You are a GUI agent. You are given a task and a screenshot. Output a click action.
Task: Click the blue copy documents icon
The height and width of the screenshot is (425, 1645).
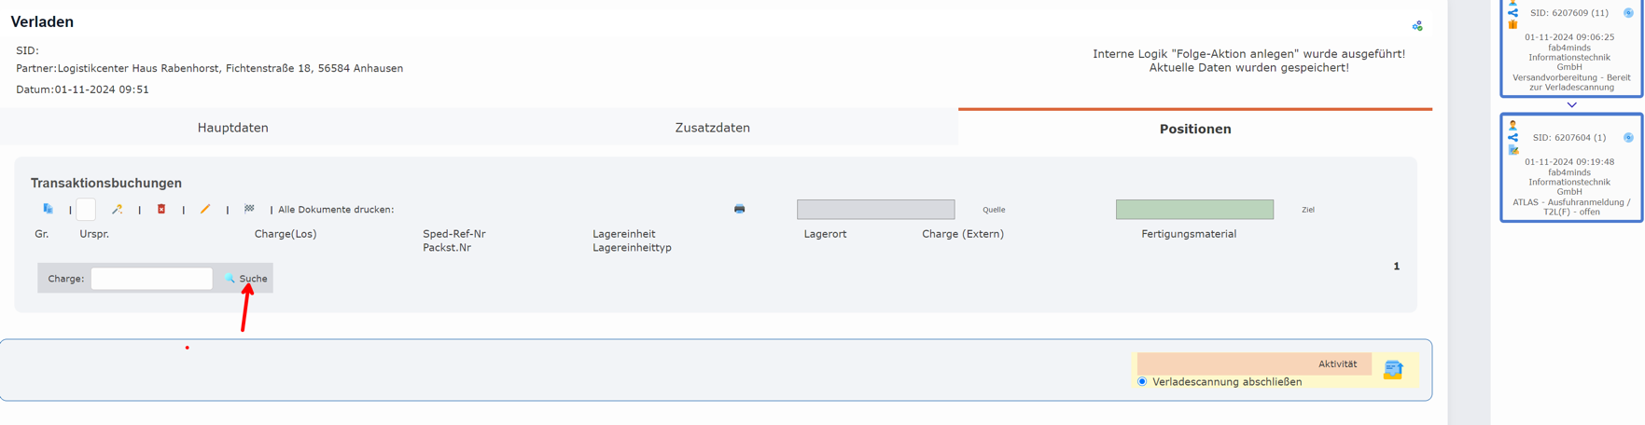pyautogui.click(x=49, y=209)
